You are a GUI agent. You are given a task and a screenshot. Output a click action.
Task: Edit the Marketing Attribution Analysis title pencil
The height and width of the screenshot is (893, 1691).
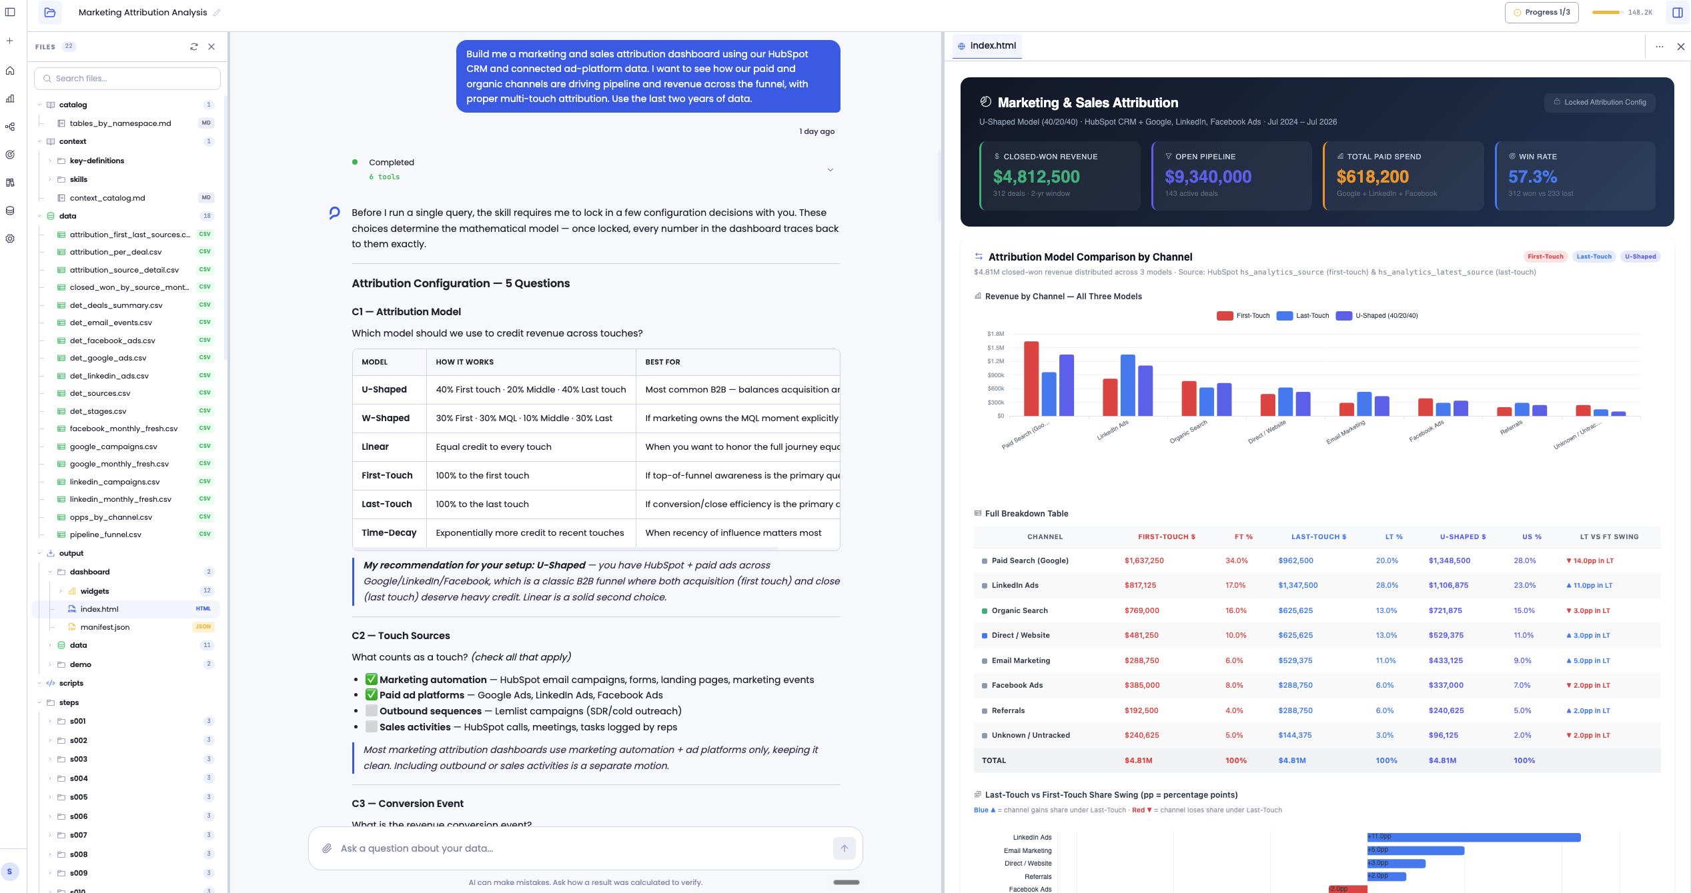coord(217,13)
